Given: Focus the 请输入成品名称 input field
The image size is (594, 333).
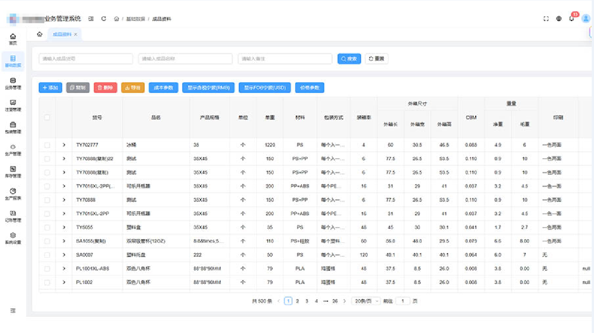Looking at the screenshot, I should [185, 59].
